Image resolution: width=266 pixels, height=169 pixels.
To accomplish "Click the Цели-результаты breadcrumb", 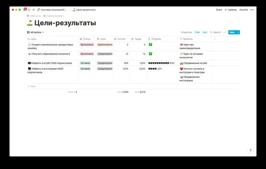I will 84,10.
